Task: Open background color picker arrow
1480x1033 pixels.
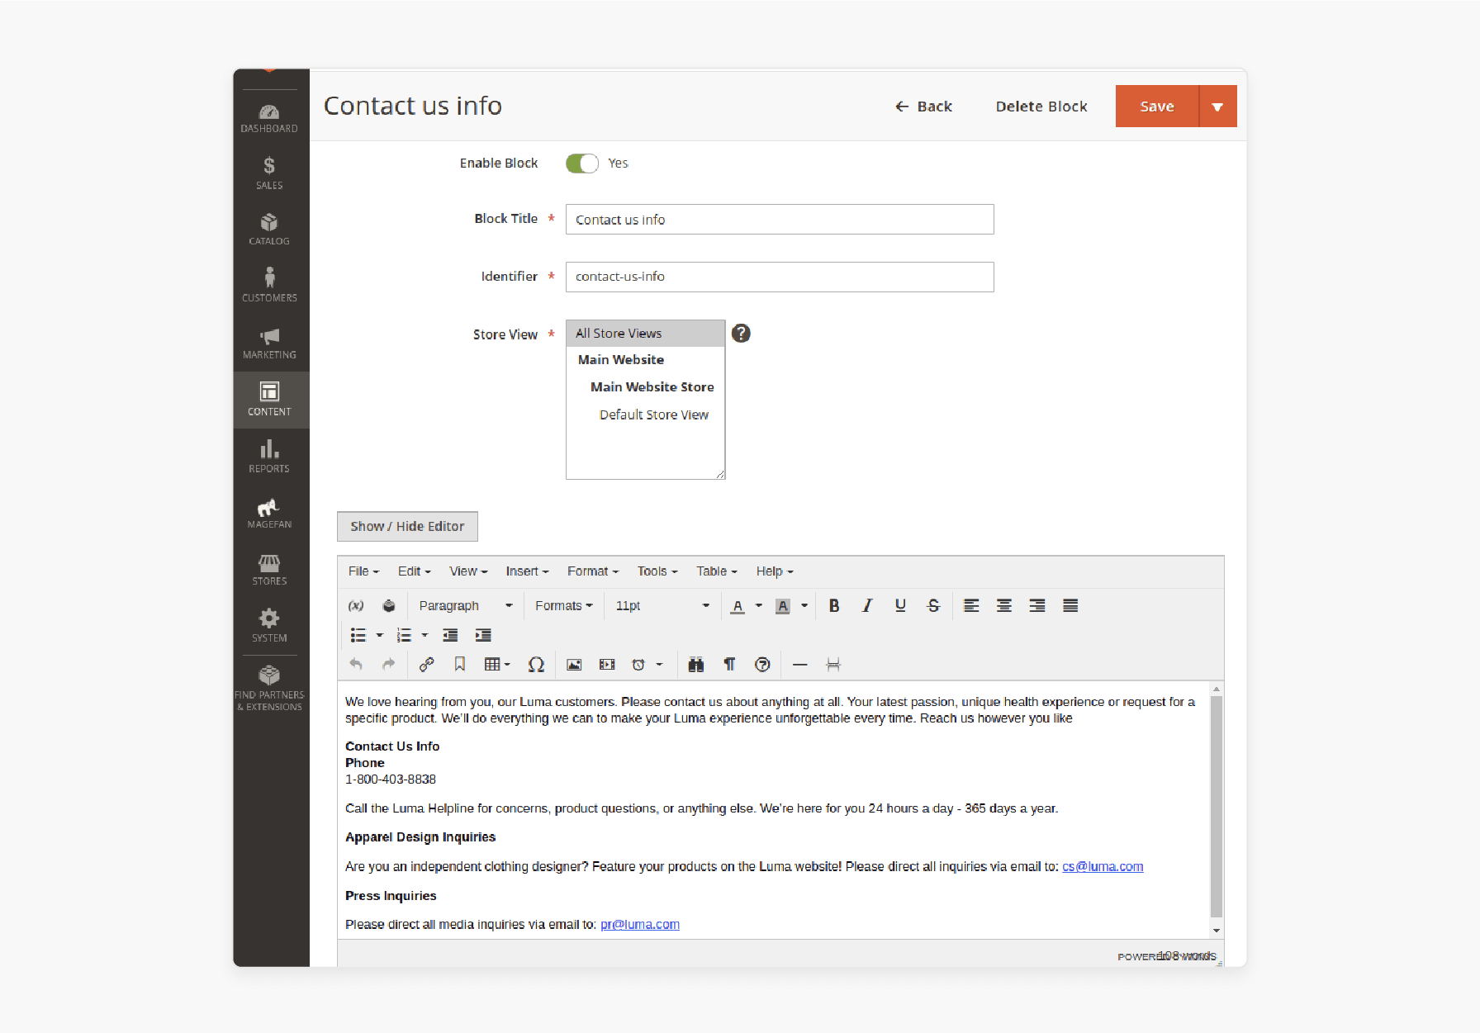Action: (804, 605)
